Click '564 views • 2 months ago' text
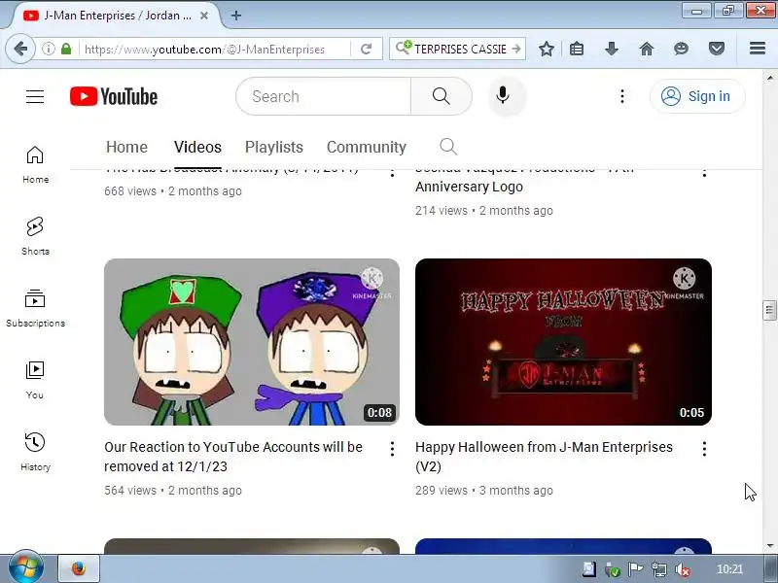The width and height of the screenshot is (778, 583). pos(173,491)
